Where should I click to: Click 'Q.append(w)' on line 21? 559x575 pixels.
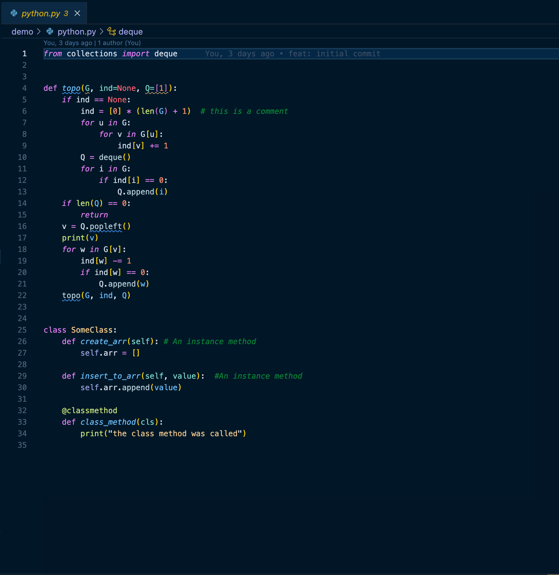click(x=124, y=284)
